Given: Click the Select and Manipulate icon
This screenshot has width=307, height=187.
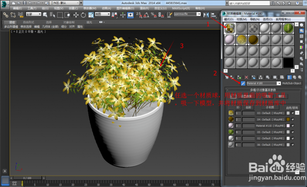Looking at the screenshot, I should [x=123, y=15].
